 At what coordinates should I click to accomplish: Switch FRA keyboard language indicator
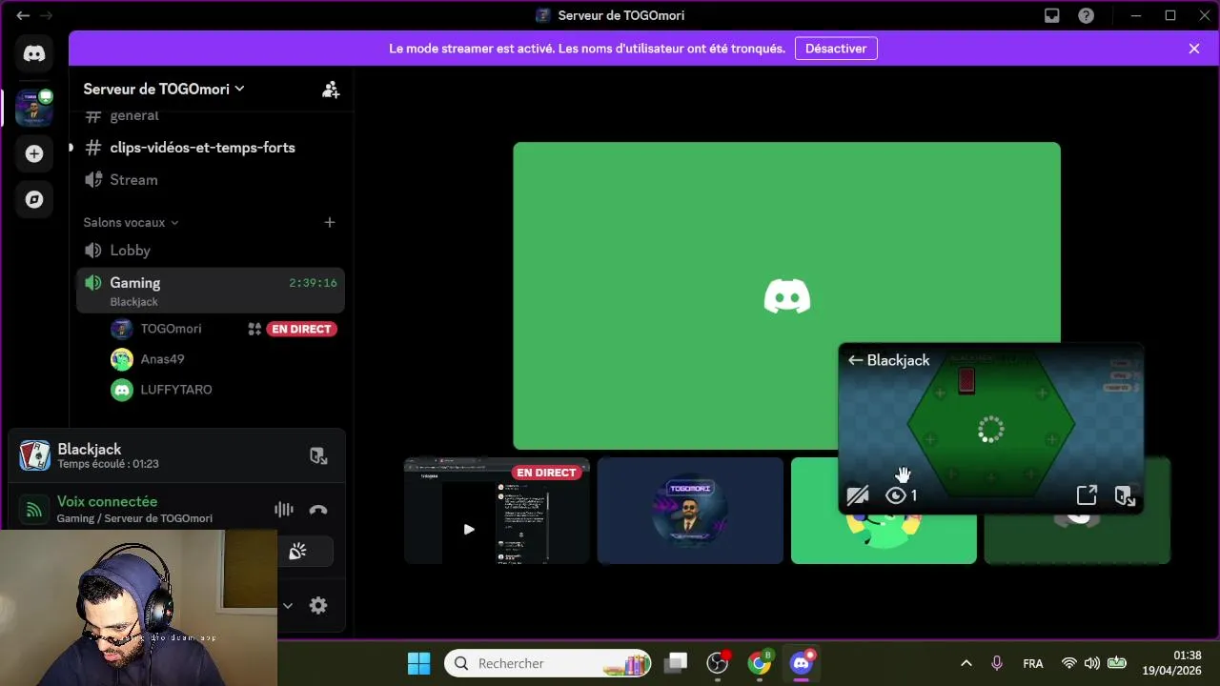pyautogui.click(x=1033, y=663)
